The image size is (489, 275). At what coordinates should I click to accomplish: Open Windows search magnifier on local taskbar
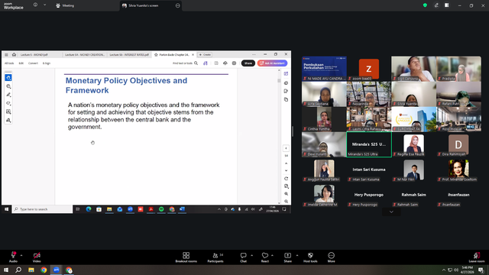(18, 270)
